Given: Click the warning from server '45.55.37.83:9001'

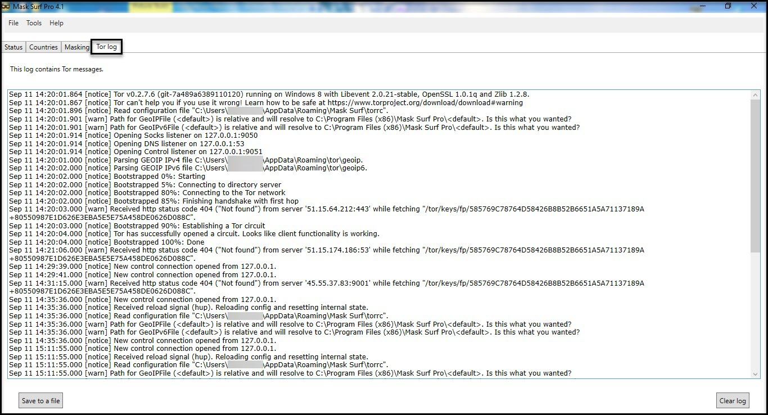Looking at the screenshot, I should pyautogui.click(x=327, y=287).
